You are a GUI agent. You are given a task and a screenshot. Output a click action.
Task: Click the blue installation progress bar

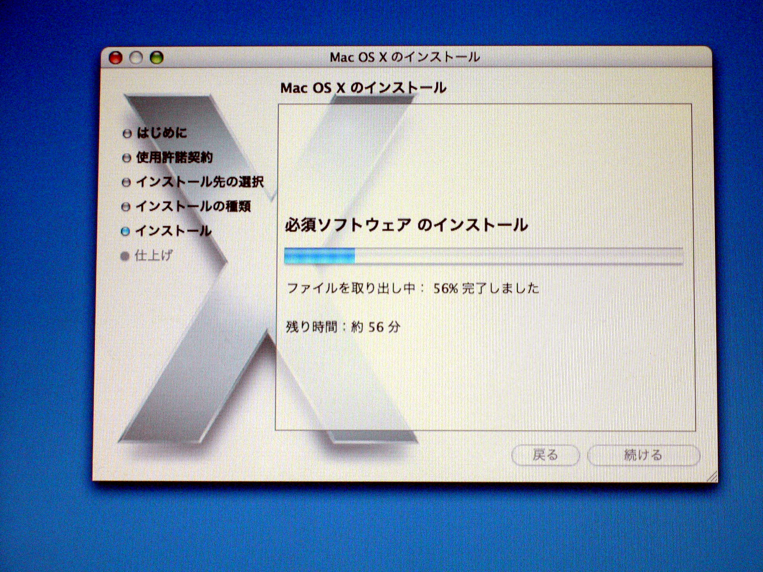click(x=483, y=256)
